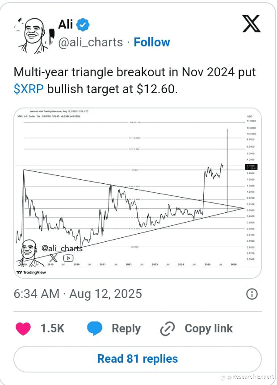277x385 pixels.
Task: Click the current price label on chart
Action: click(x=252, y=167)
